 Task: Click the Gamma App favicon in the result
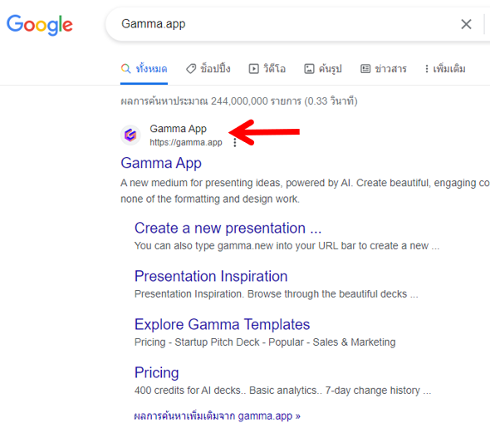click(130, 135)
